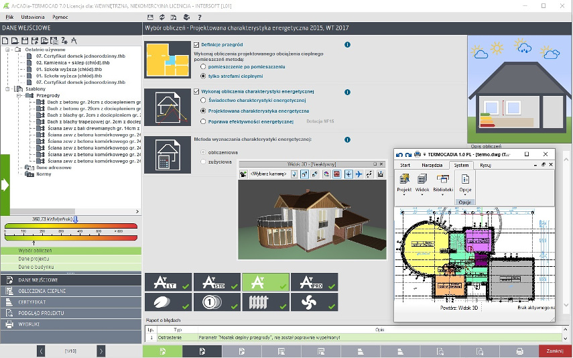Viewport: 573px width, 358px height.
Task: Select the AT STD module tile
Action: (x=216, y=282)
